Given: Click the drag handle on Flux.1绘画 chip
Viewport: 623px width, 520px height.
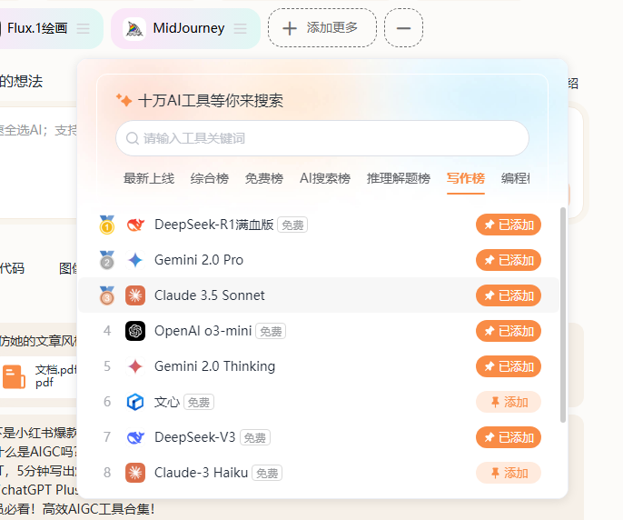Looking at the screenshot, I should (x=83, y=29).
